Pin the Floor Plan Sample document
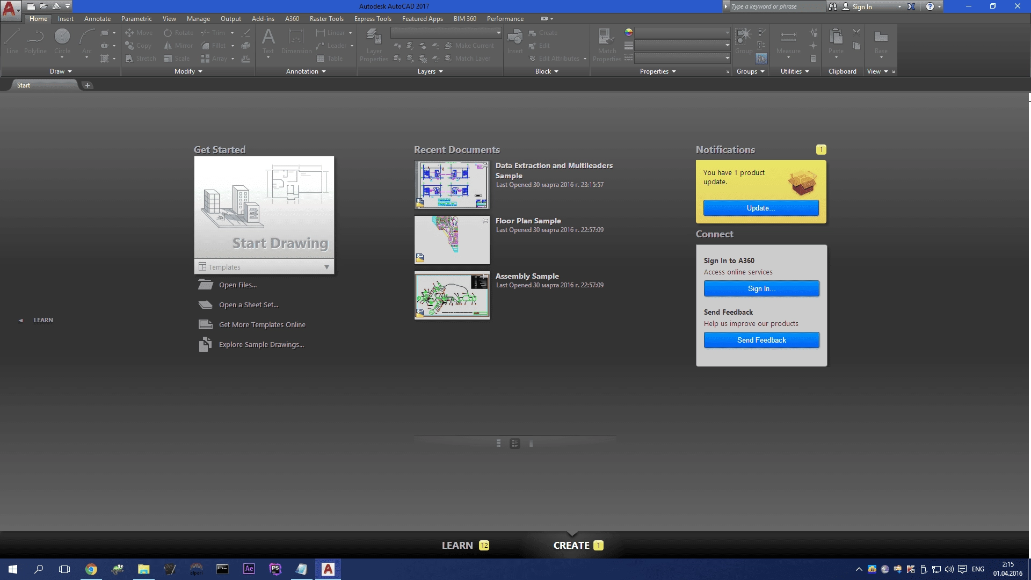The height and width of the screenshot is (580, 1031). click(x=485, y=221)
